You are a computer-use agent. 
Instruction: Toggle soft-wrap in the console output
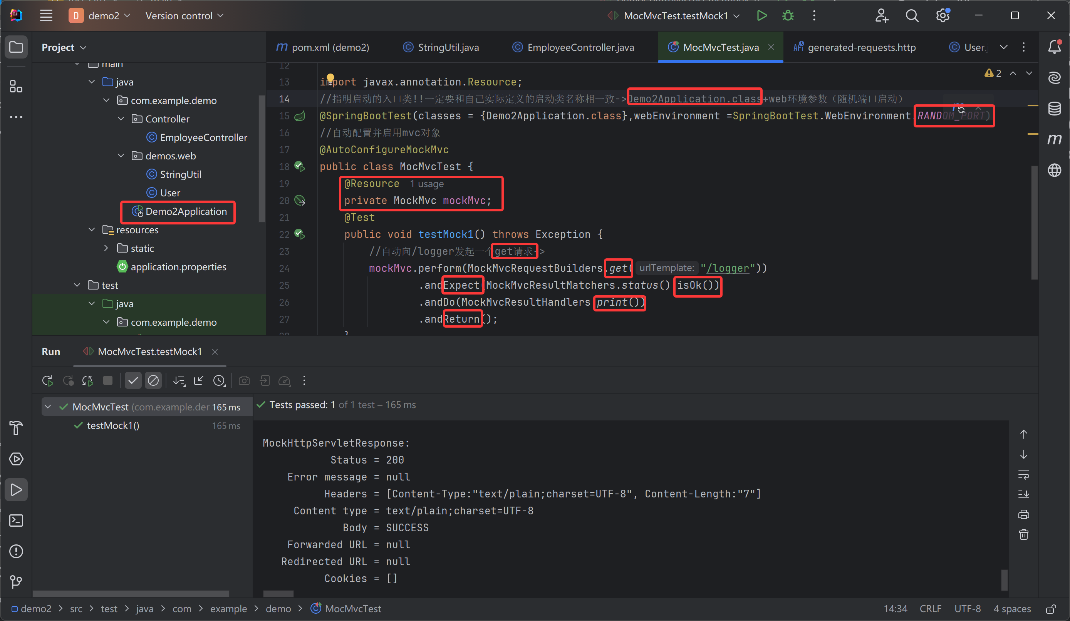coord(1024,475)
